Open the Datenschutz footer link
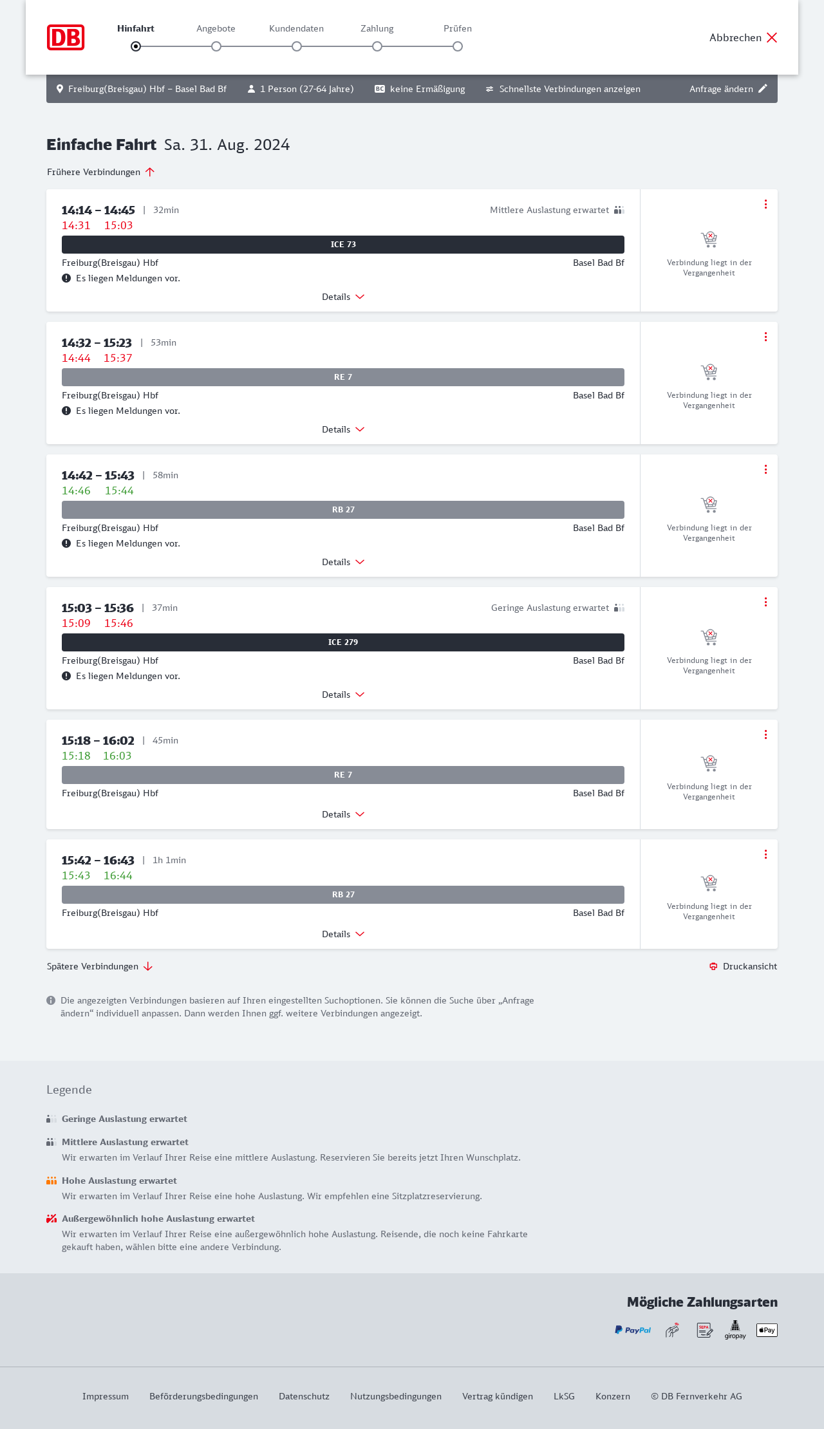This screenshot has width=824, height=1429. click(304, 1396)
